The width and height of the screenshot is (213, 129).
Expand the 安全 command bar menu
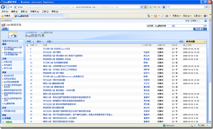tap(187, 16)
